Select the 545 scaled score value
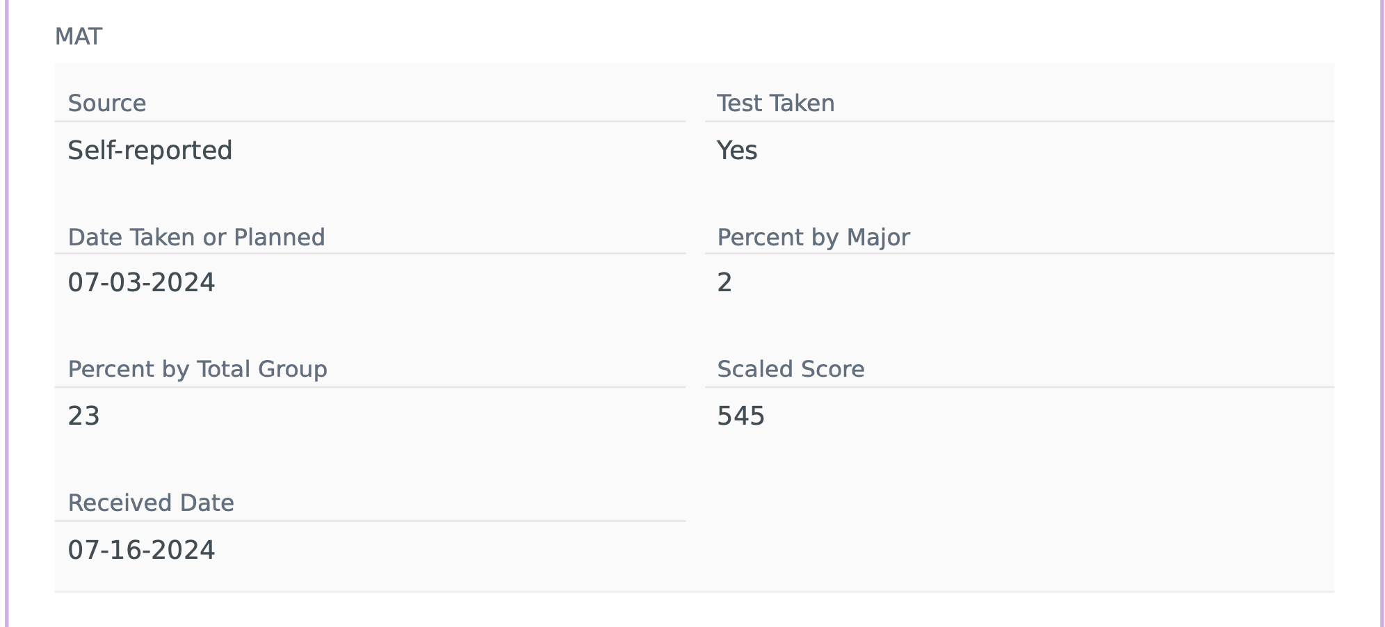The width and height of the screenshot is (1385, 627). coord(740,416)
